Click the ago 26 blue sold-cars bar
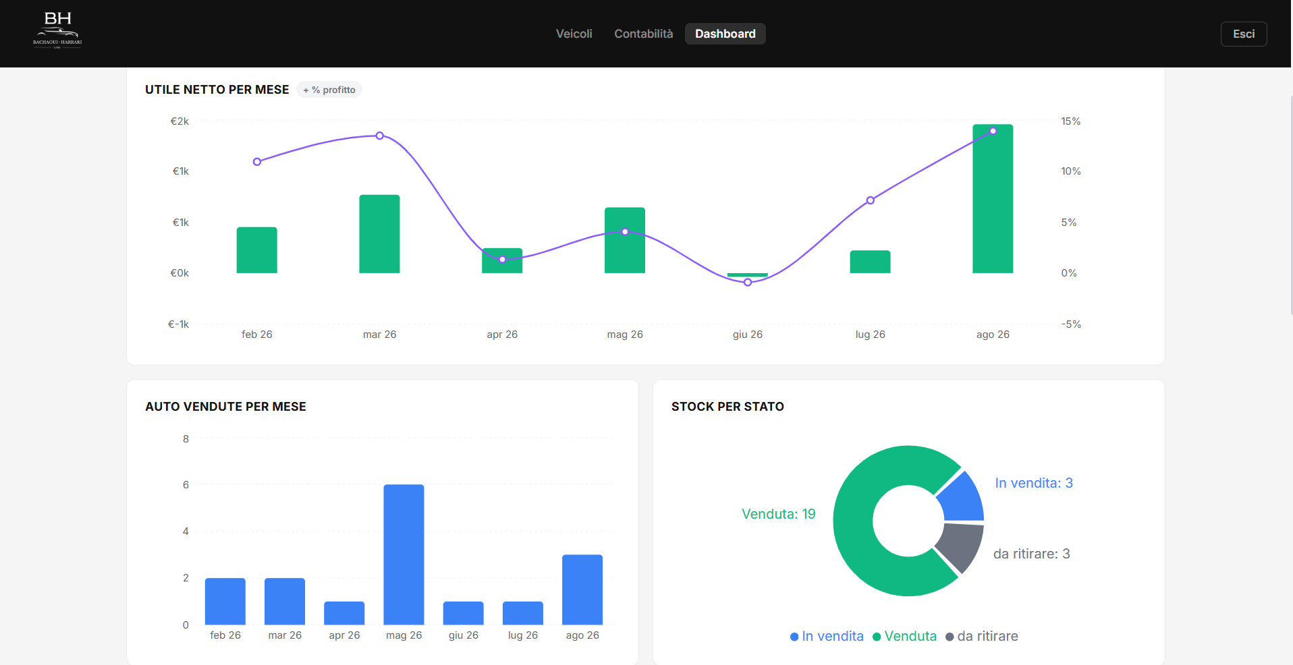 pyautogui.click(x=582, y=589)
